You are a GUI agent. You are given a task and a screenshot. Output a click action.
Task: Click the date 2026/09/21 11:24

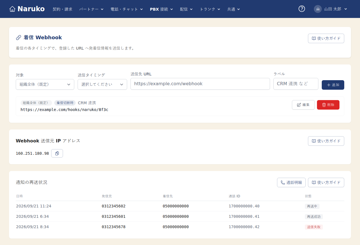(x=34, y=206)
